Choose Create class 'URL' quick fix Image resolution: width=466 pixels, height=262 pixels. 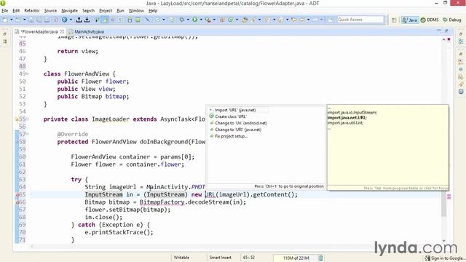pyautogui.click(x=230, y=116)
